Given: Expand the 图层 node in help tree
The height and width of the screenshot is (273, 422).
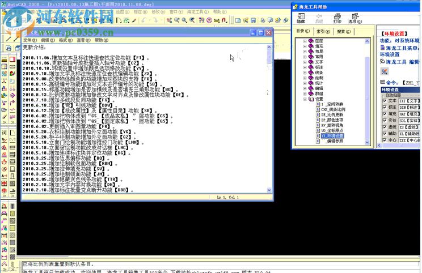Looking at the screenshot, I should pyautogui.click(x=305, y=41).
